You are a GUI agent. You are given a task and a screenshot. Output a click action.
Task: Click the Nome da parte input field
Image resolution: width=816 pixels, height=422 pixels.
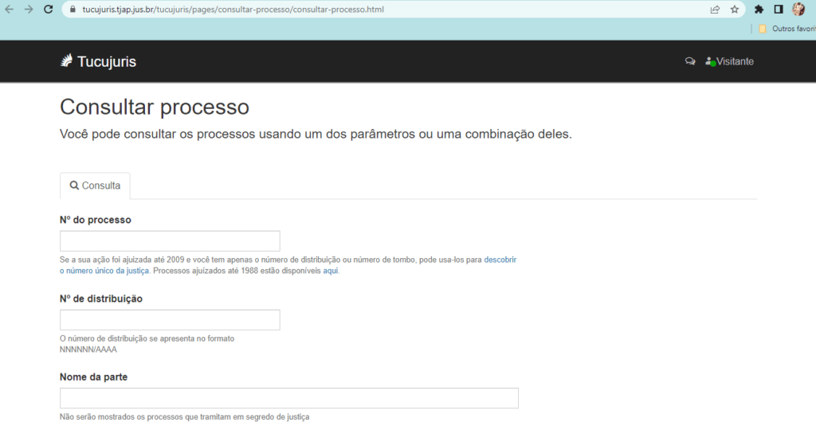pyautogui.click(x=288, y=398)
